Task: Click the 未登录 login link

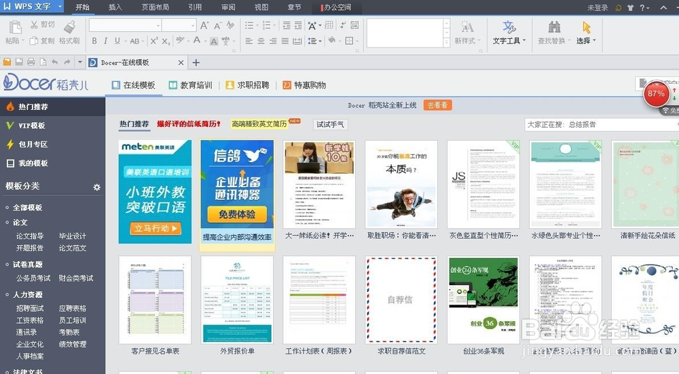Action: point(598,7)
